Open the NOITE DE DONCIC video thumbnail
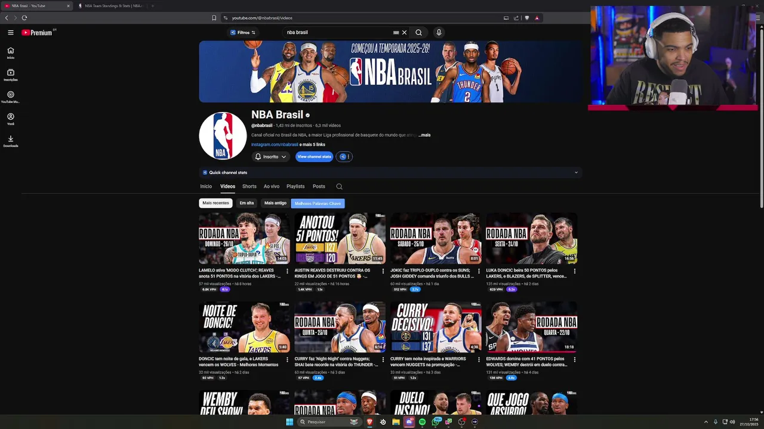 point(244,327)
